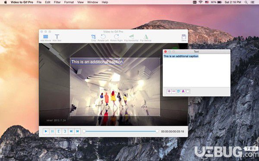The width and height of the screenshot is (259, 161).
Task: Rotate the video right
Action: [x=116, y=38]
